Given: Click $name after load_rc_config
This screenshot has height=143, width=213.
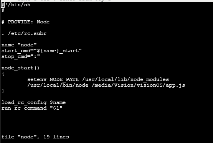Looking at the screenshot, I should 58,102.
